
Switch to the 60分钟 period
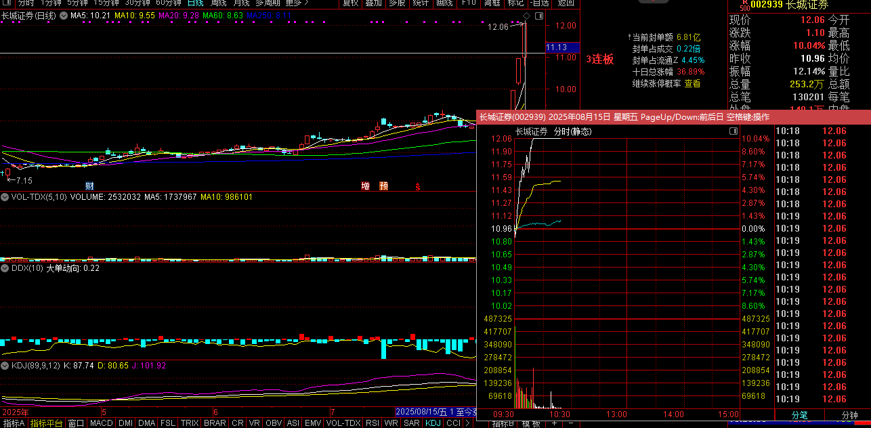168,3
